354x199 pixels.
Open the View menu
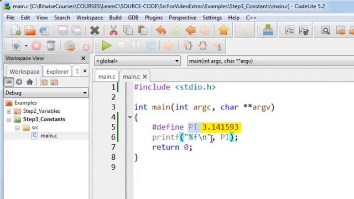[42, 18]
